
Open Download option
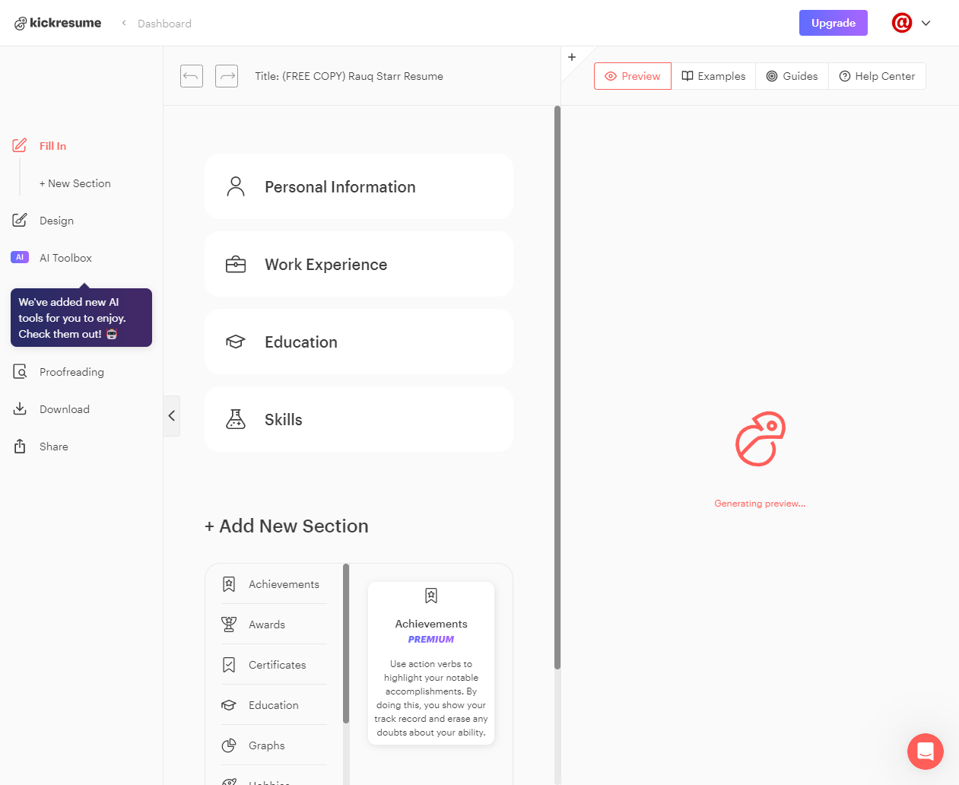pos(65,409)
